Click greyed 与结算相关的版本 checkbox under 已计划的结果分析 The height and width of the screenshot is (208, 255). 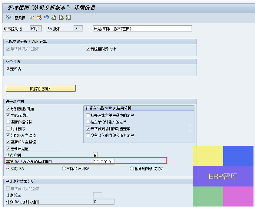8,189
